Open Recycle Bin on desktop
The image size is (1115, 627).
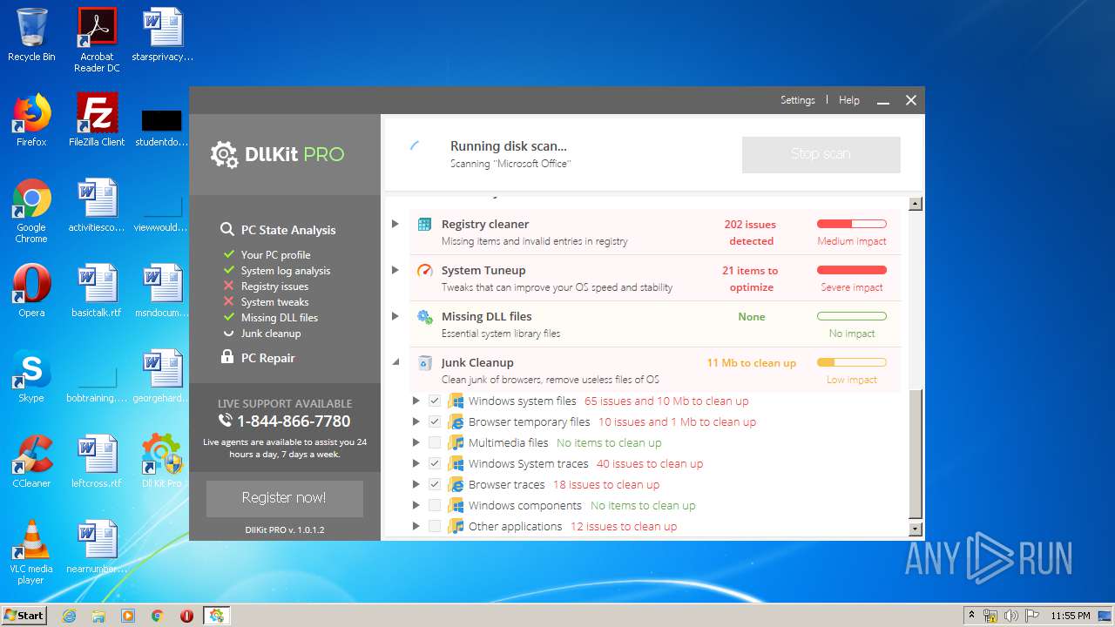[31, 35]
